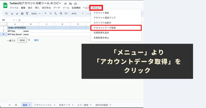Select column E header
This screenshot has width=206, height=108.
pyautogui.click(x=78, y=24)
